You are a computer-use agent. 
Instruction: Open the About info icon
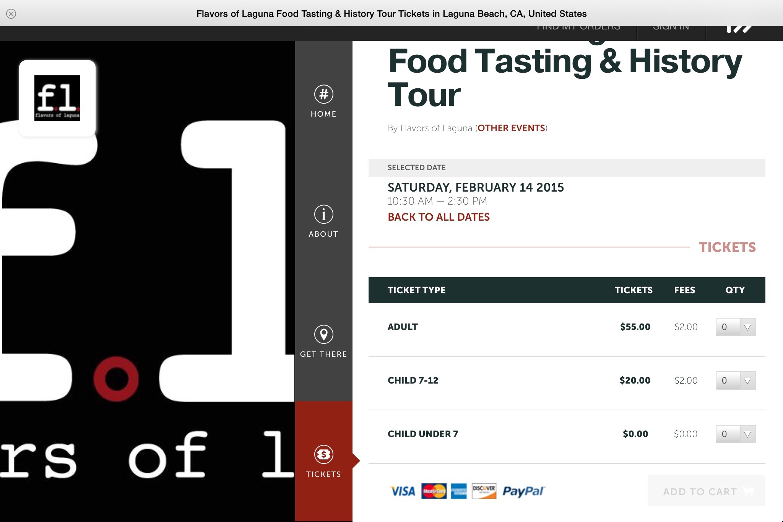coord(324,214)
